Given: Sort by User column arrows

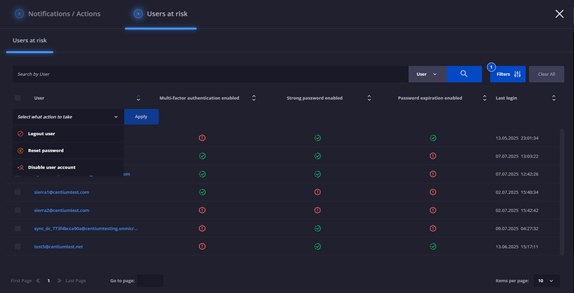Looking at the screenshot, I should click(138, 98).
